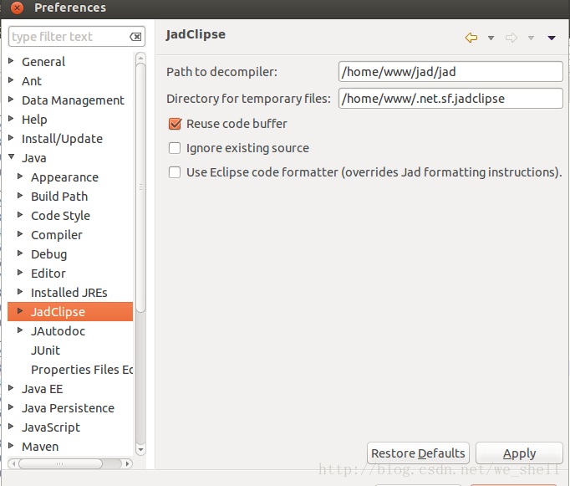Select General in the preferences tree

click(43, 62)
